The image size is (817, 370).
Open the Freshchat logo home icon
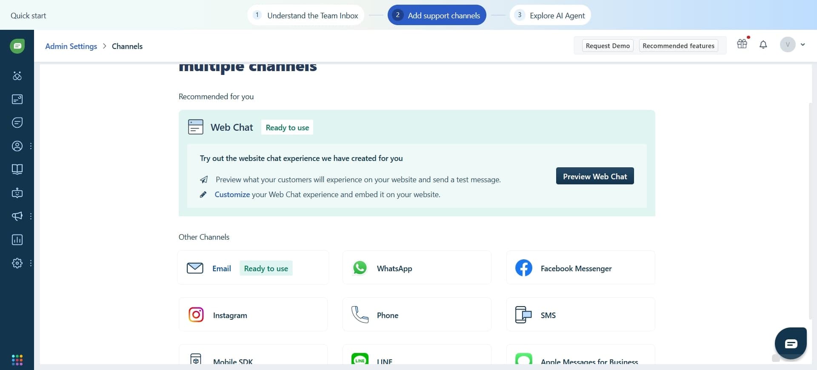(17, 46)
